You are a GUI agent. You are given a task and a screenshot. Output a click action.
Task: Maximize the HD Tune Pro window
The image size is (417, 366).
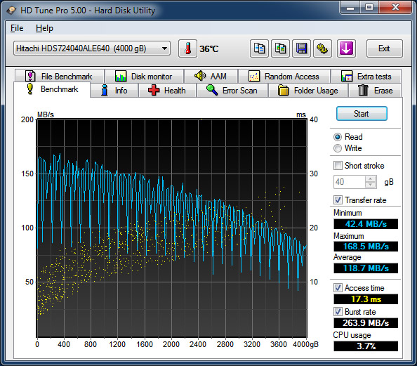tap(369, 7)
